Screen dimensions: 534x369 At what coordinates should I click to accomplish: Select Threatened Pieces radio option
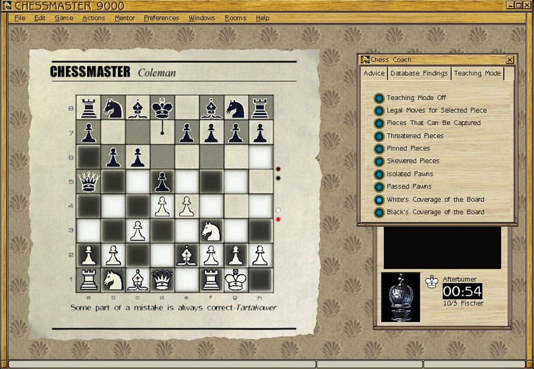pyautogui.click(x=379, y=136)
